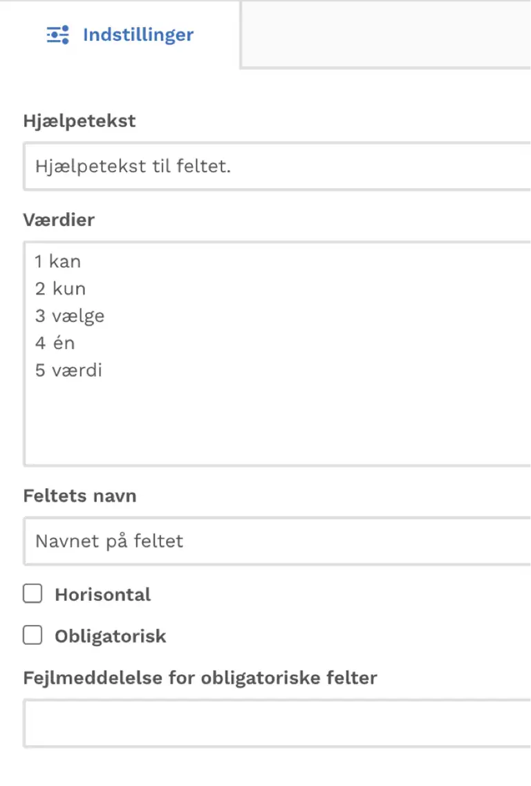Click the sliders icon beside Indstillinger
This screenshot has height=786, width=531.
click(x=57, y=35)
